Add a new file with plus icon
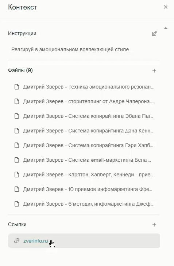 (x=154, y=71)
